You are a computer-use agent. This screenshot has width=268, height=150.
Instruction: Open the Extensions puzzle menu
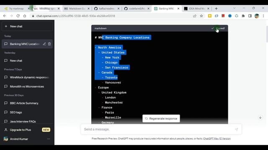point(243,16)
